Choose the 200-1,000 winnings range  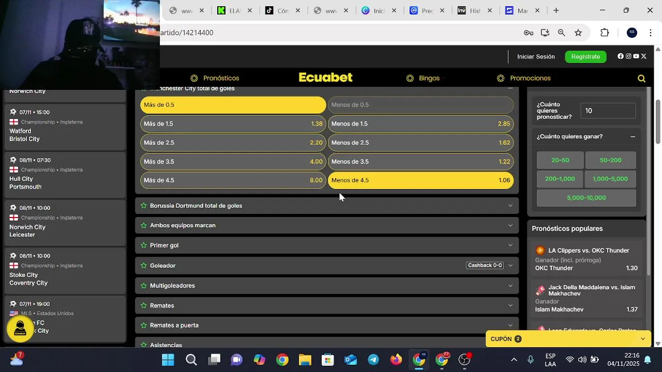pyautogui.click(x=560, y=179)
